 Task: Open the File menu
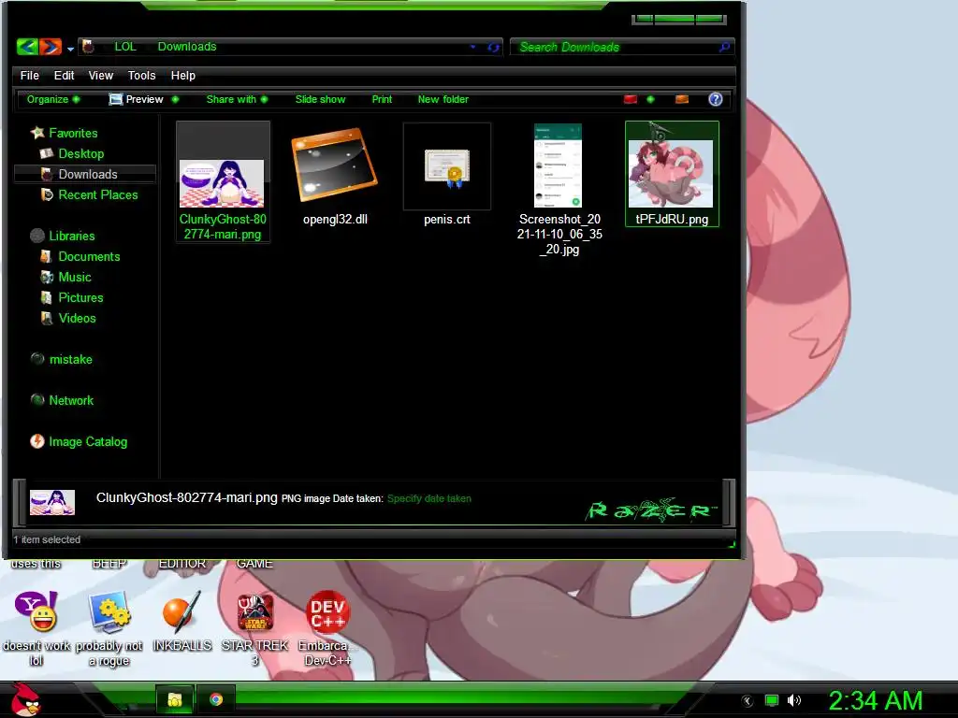point(29,75)
